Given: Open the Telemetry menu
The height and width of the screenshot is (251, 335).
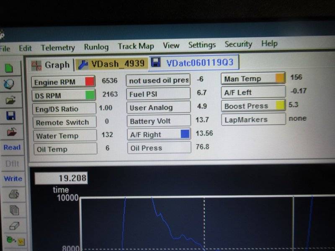Looking at the screenshot, I should pyautogui.click(x=58, y=48).
